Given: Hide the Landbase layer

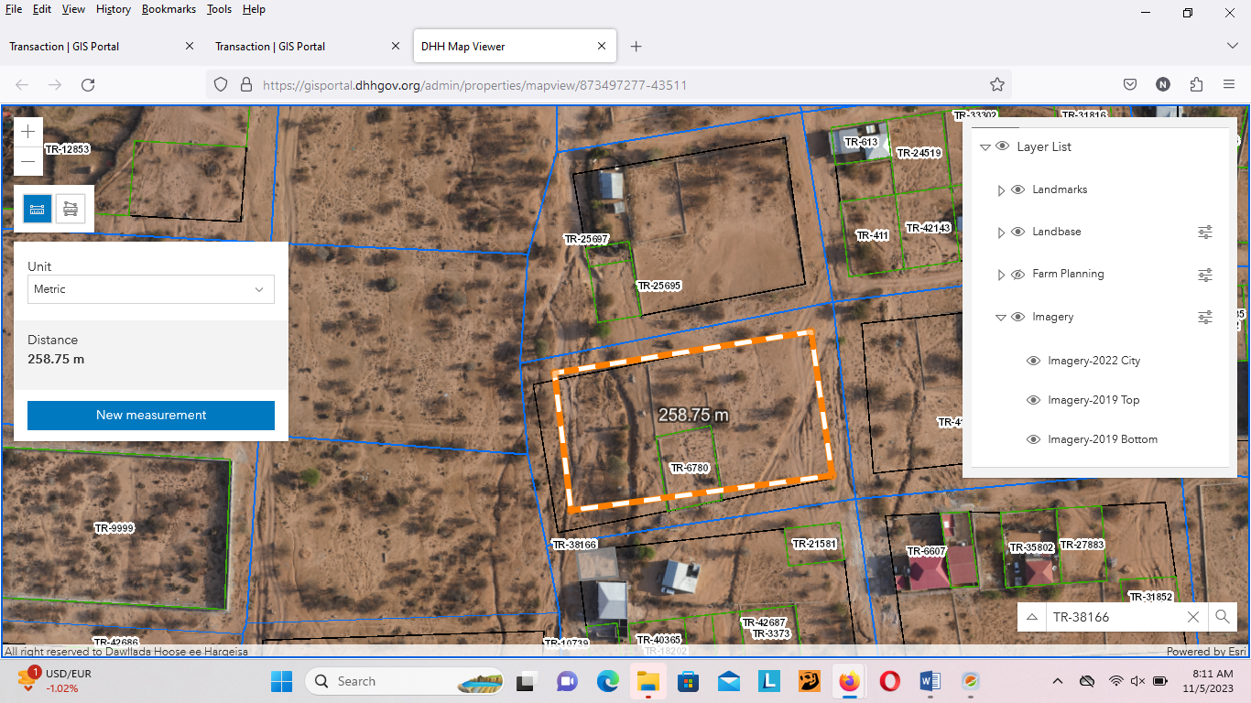Looking at the screenshot, I should 1017,232.
